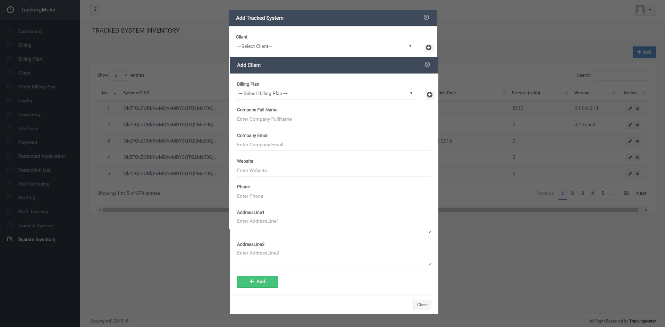Go to Staff Tracking in sidebar
The height and width of the screenshot is (327, 665).
pos(33,212)
